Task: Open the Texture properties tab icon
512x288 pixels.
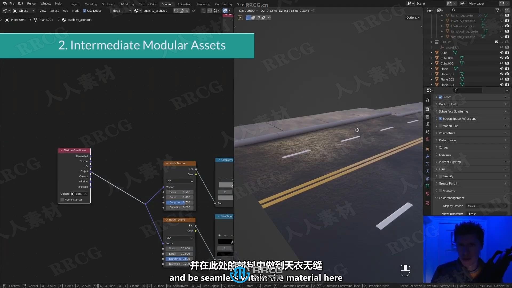Action: click(x=427, y=203)
